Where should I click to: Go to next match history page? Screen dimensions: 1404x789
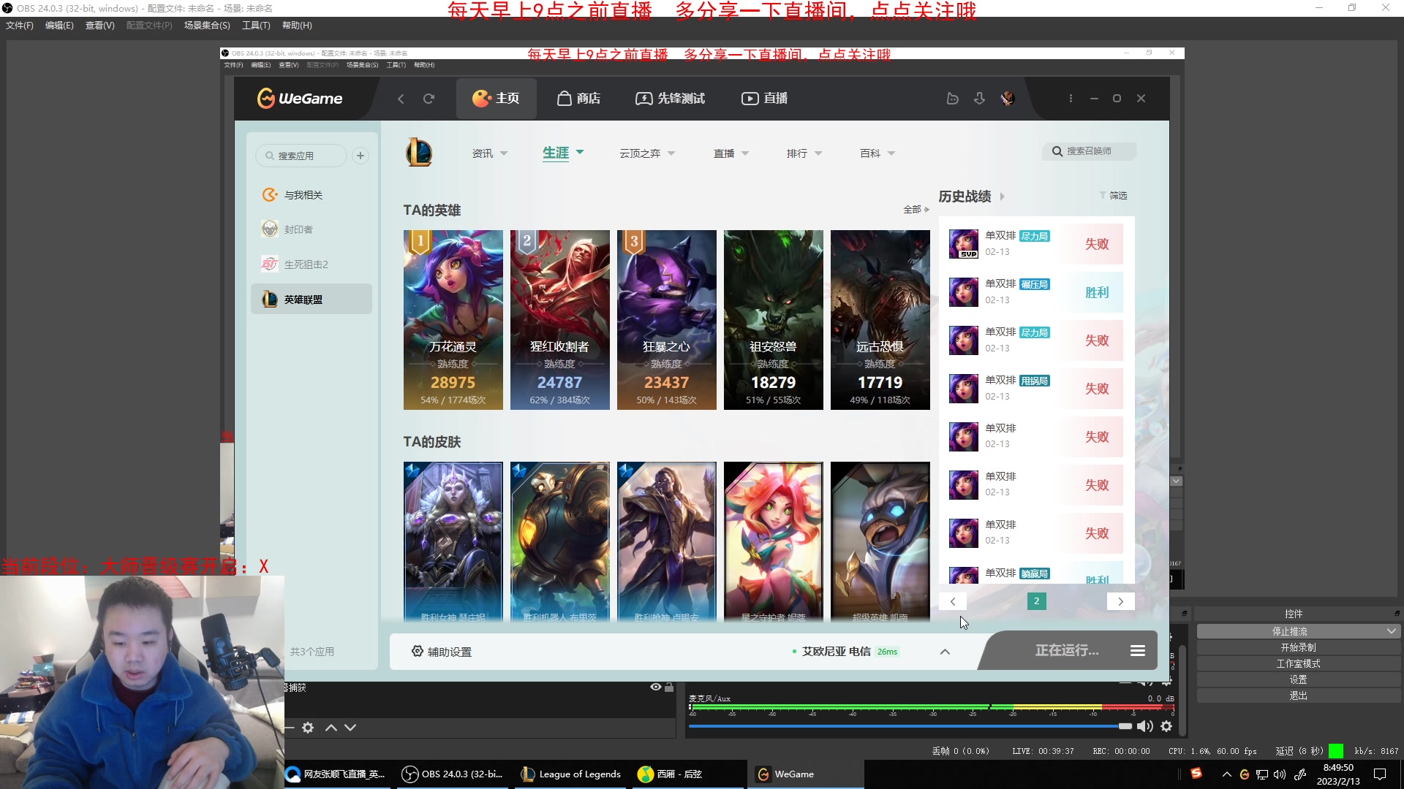[1120, 601]
